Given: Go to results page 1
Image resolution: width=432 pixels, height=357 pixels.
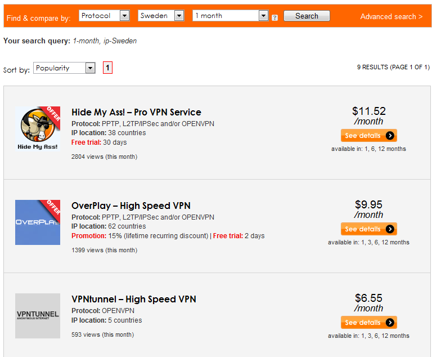Looking at the screenshot, I should pyautogui.click(x=108, y=68).
